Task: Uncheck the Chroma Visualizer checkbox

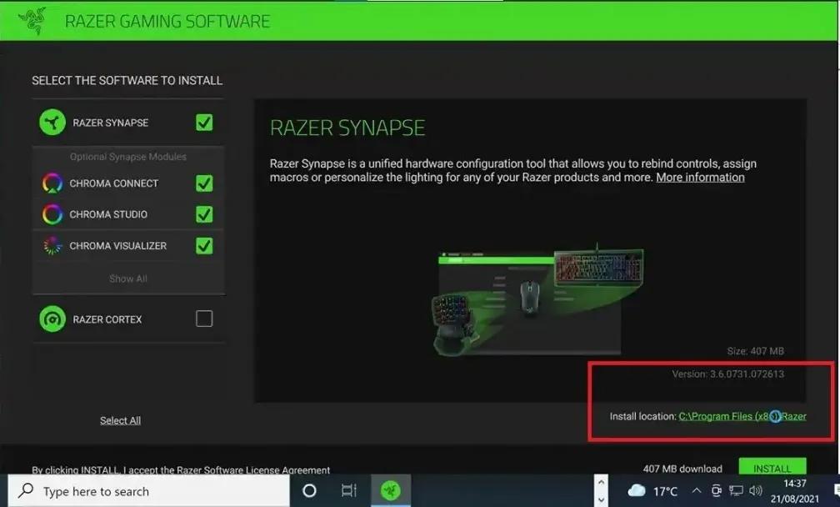Action: click(204, 245)
